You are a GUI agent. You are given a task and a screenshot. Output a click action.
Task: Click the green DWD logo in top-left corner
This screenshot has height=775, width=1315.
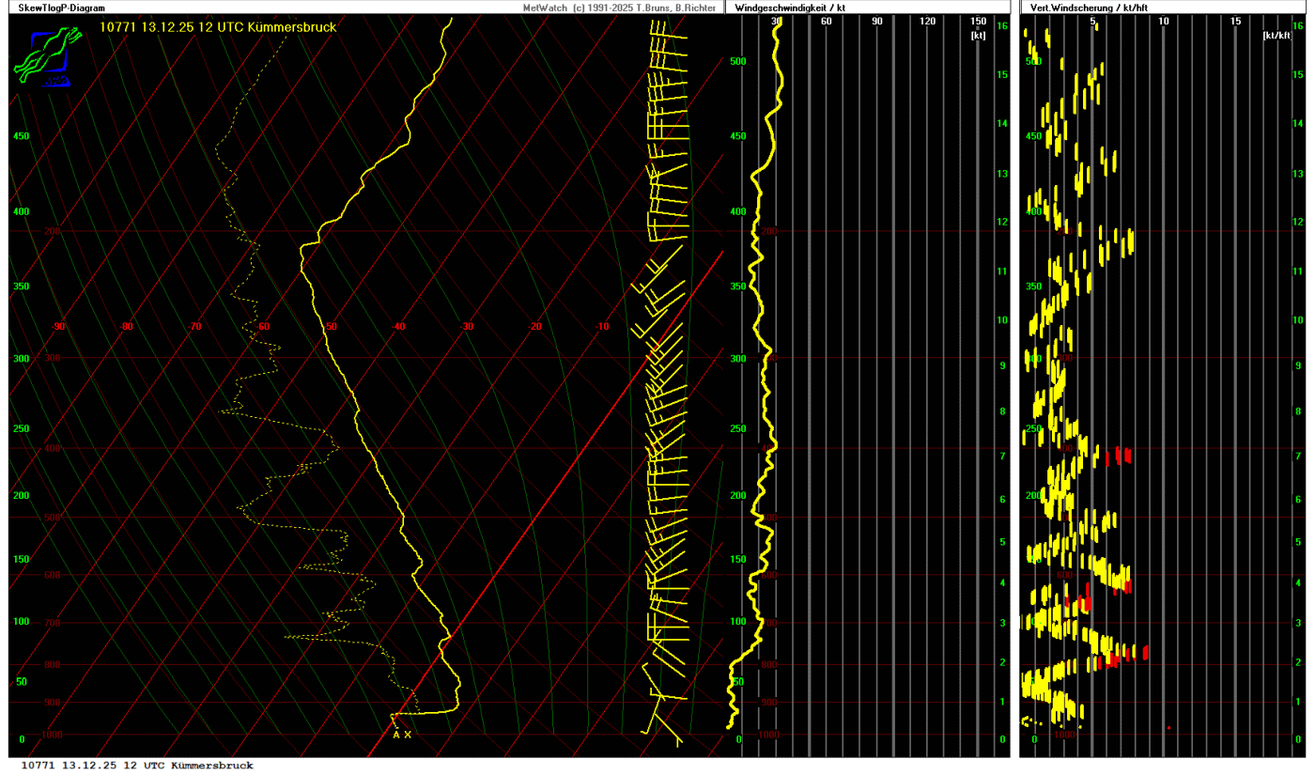tap(42, 58)
